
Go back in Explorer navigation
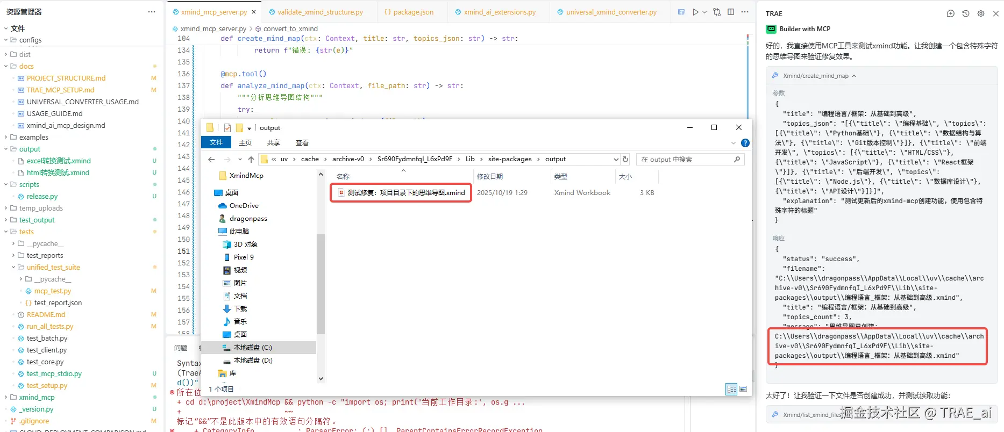tap(211, 159)
